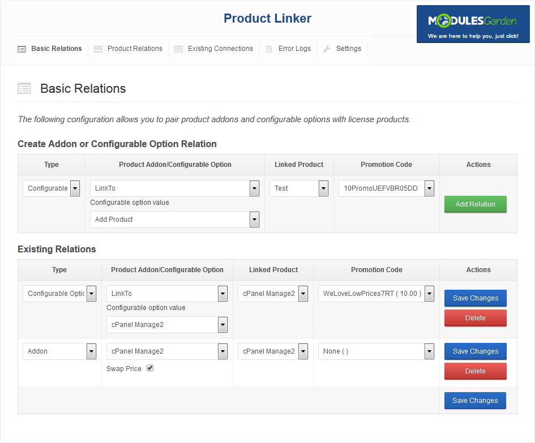
Task: Click Promotion Code header in Existing Relations table
Action: click(x=376, y=270)
